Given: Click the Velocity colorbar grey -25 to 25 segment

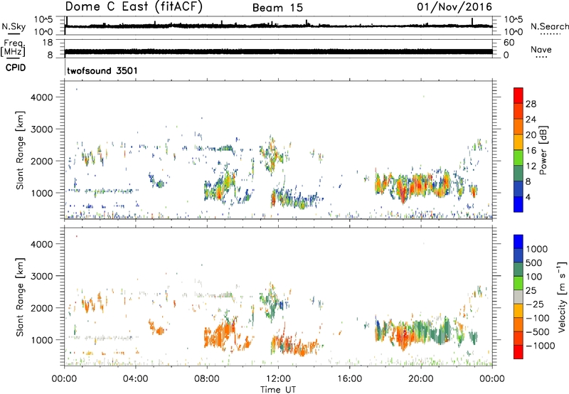Looking at the screenshot, I should point(519,297).
